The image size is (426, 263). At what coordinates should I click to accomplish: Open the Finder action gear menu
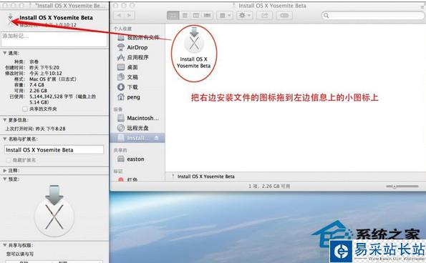[245, 15]
